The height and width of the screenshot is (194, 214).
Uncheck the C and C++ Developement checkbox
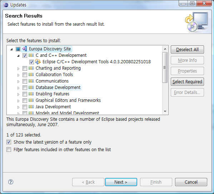[25, 56]
